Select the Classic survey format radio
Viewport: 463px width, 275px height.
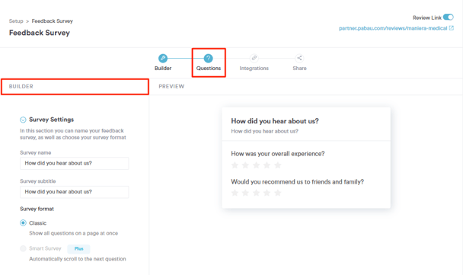pyautogui.click(x=23, y=223)
